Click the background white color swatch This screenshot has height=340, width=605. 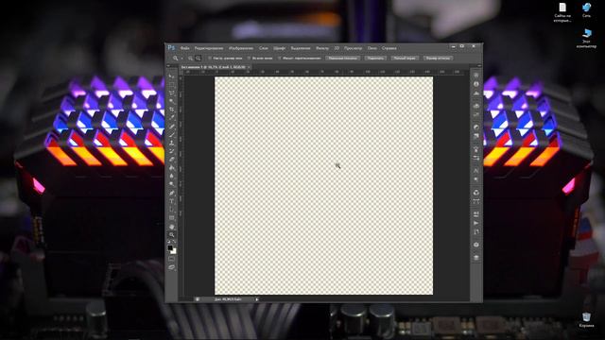[174, 251]
